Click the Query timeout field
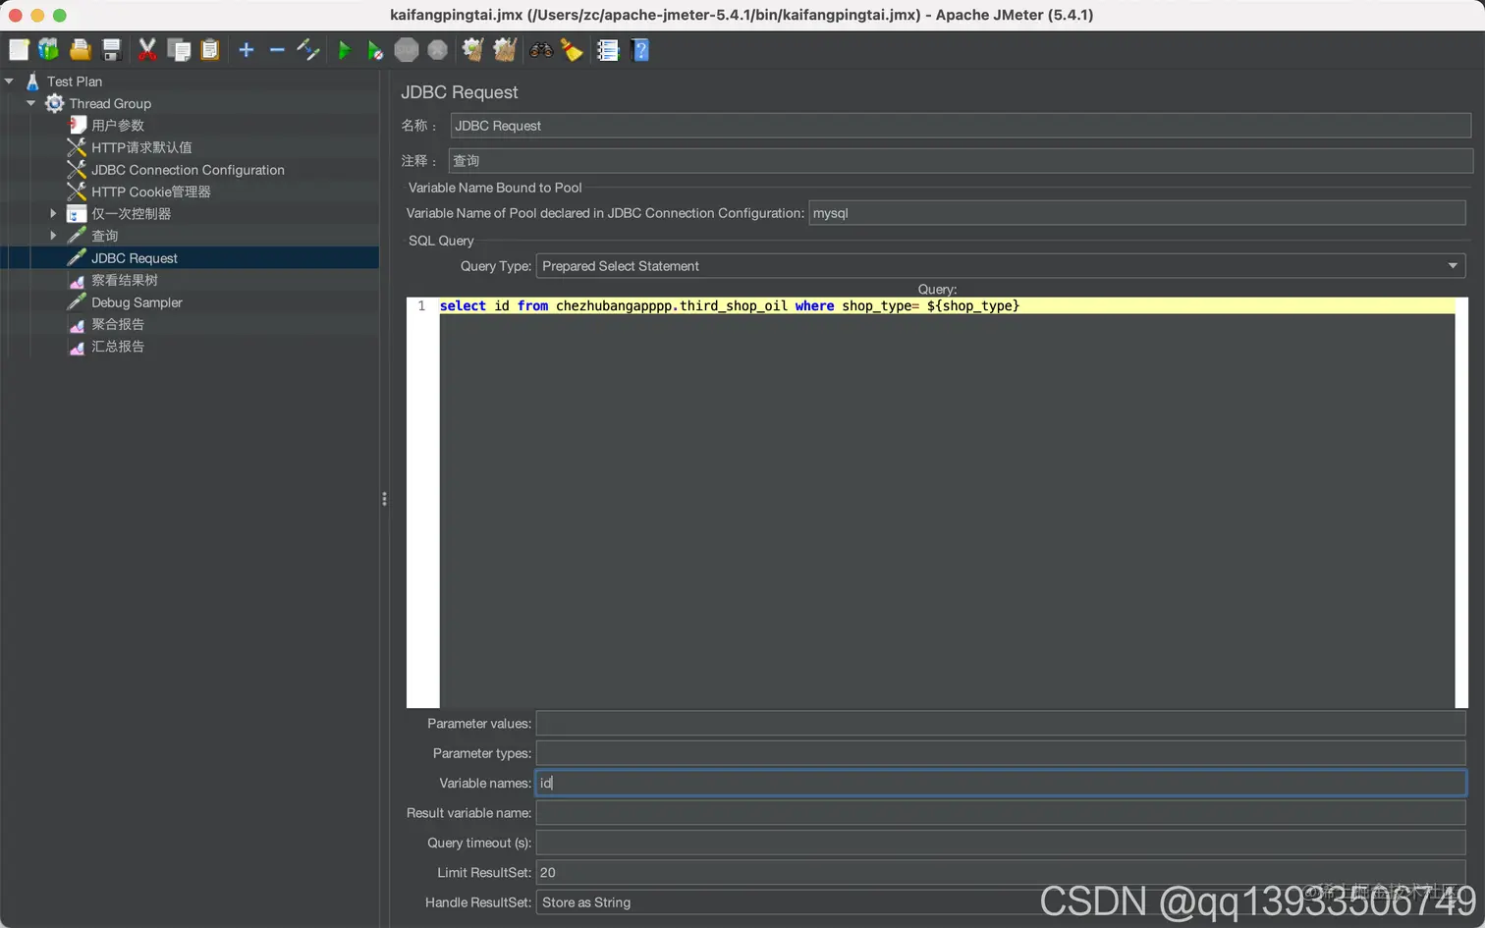This screenshot has width=1485, height=928. [x=1001, y=843]
